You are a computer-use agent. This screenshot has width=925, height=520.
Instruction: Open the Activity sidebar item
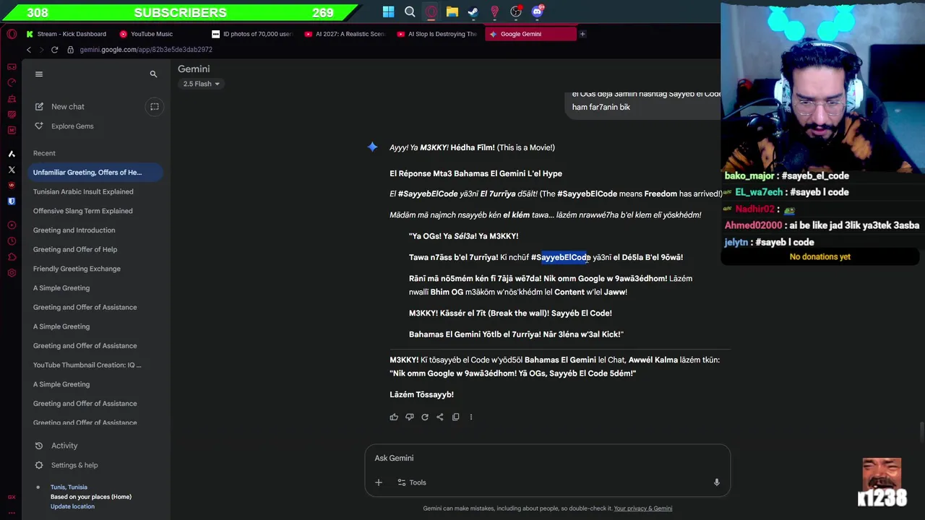click(56, 446)
